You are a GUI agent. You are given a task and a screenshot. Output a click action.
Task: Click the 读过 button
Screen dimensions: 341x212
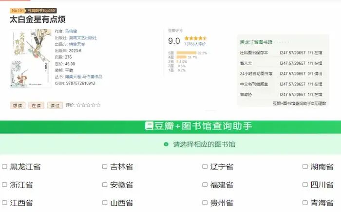point(55,105)
